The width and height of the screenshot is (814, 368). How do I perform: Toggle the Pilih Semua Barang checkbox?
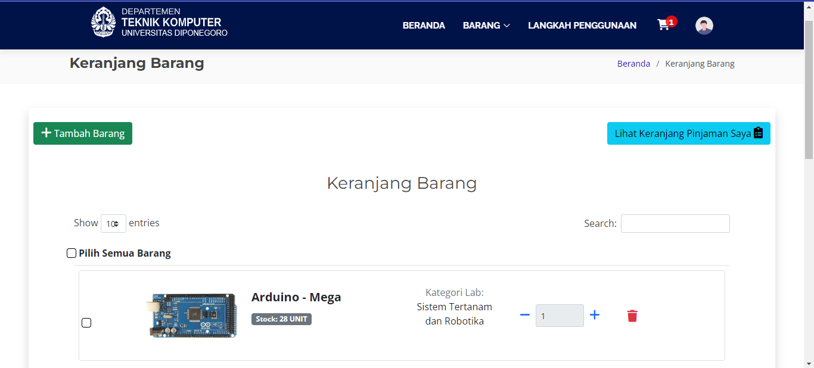[x=72, y=253]
